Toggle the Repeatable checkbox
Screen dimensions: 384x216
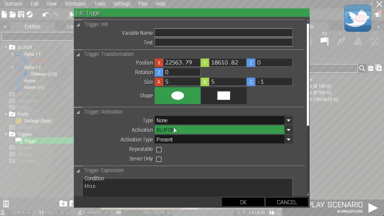point(159,149)
